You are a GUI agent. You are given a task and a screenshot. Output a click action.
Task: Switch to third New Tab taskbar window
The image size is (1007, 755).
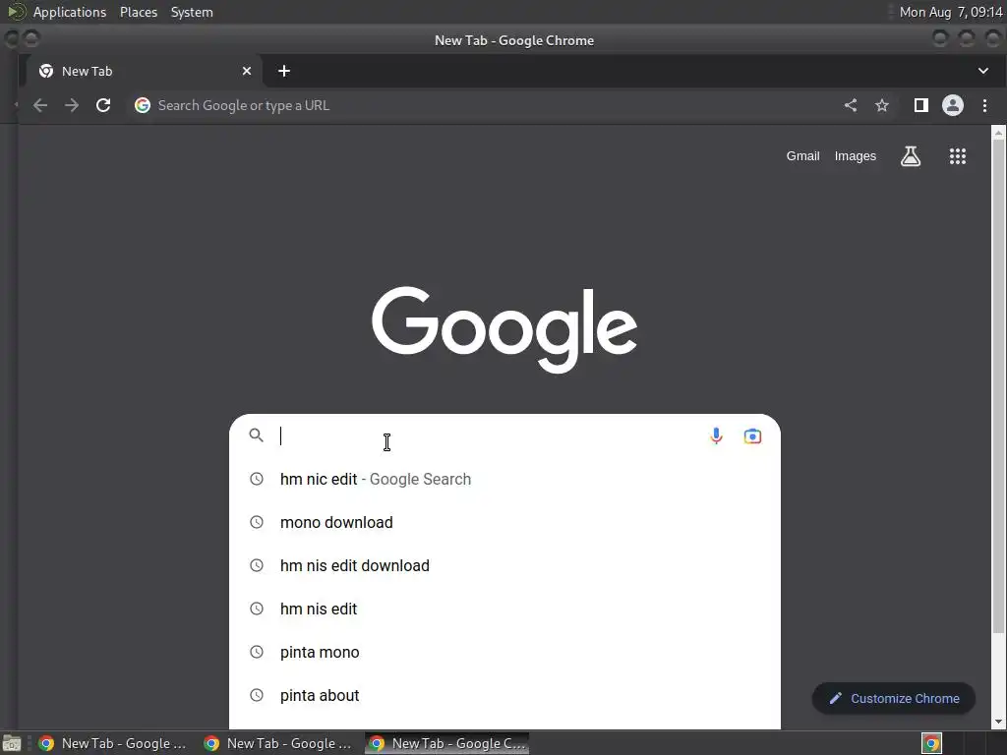tap(447, 743)
